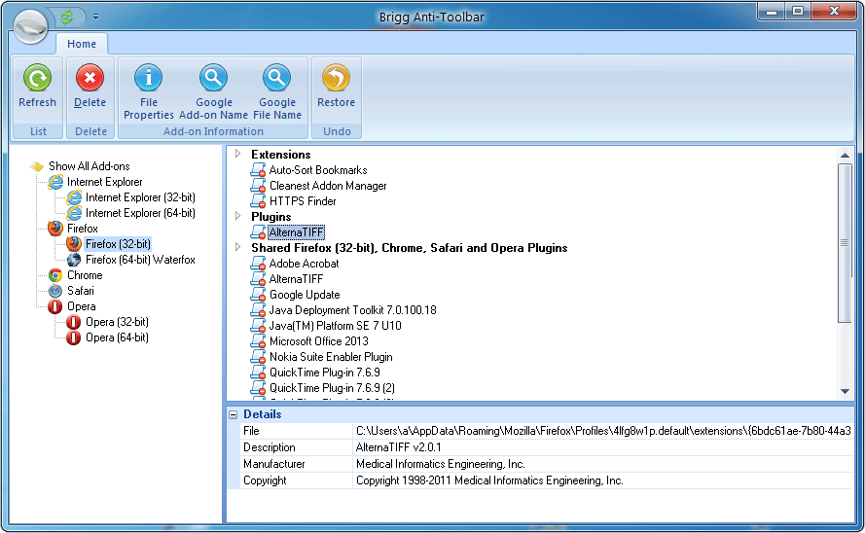
Task: Click icon beside Adobe Acrobat
Action: [258, 264]
